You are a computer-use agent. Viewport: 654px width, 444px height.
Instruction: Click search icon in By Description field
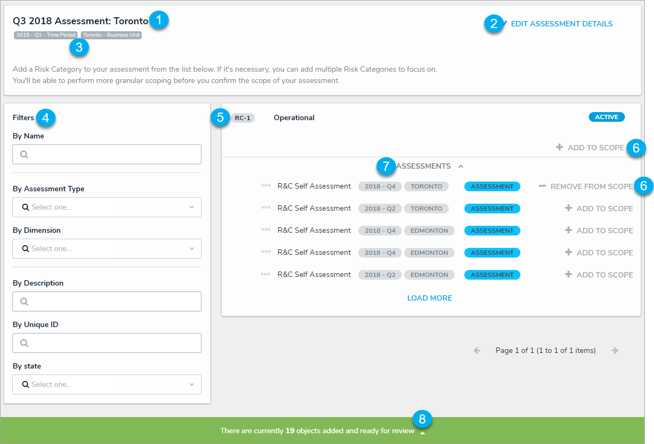click(x=24, y=302)
